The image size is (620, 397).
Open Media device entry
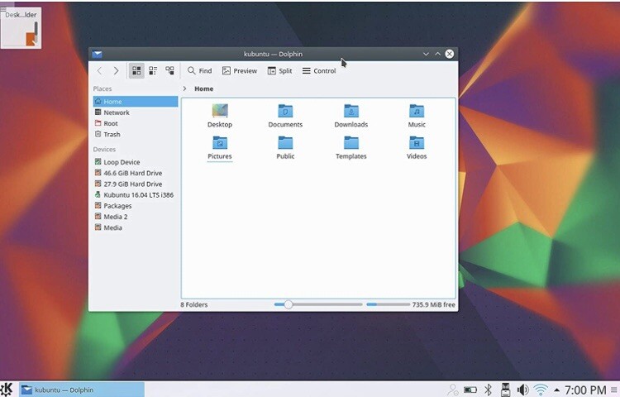tap(136, 227)
